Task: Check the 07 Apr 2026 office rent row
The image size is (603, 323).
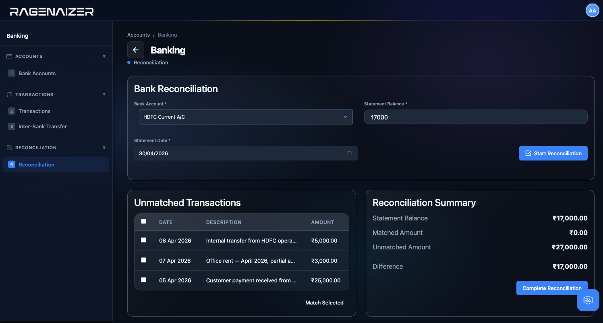Action: (x=144, y=260)
